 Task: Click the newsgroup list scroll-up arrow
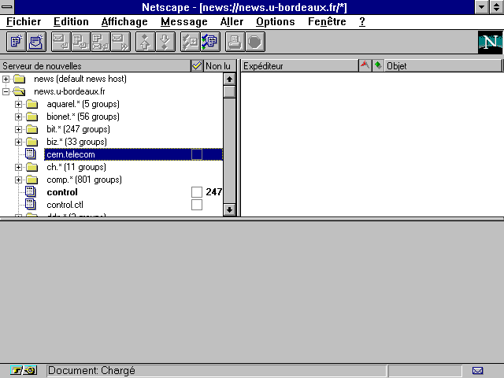point(229,79)
